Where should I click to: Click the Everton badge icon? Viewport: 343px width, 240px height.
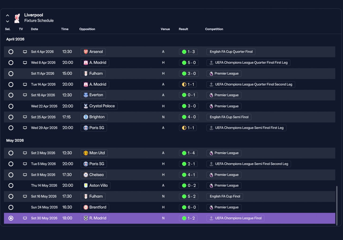[x=86, y=95]
